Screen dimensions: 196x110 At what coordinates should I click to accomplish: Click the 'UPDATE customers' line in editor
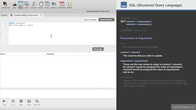click(17, 23)
